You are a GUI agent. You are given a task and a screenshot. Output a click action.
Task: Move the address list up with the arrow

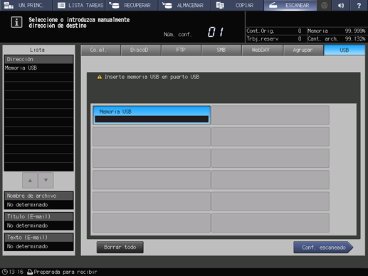pyautogui.click(x=30, y=181)
